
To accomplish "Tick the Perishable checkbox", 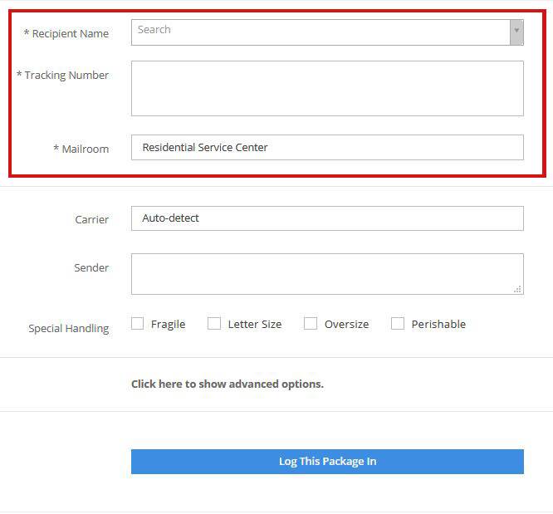I will (398, 324).
